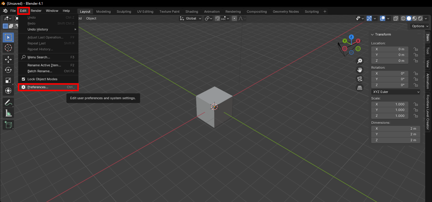Open Undo History submenu
Viewport: 432px width, 202px height.
pyautogui.click(x=48, y=29)
